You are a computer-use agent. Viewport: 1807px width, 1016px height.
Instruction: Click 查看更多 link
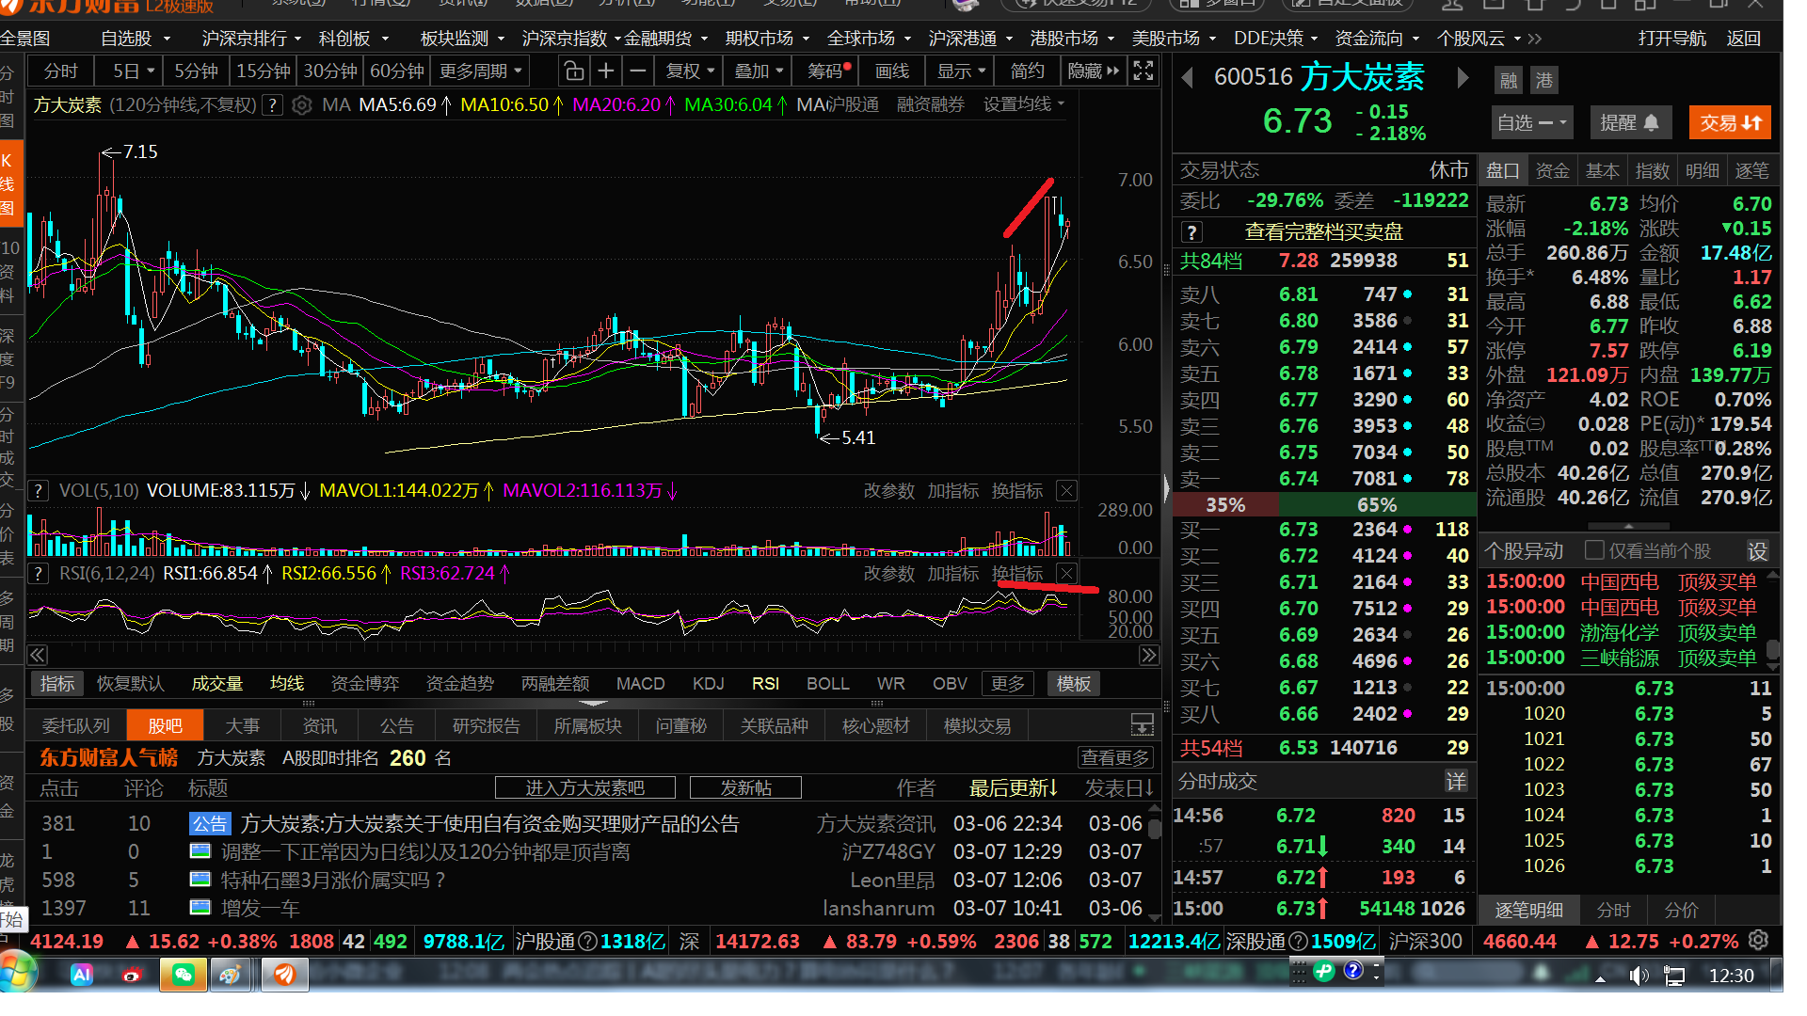pyautogui.click(x=1114, y=757)
